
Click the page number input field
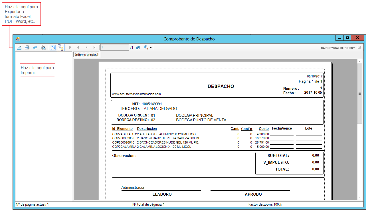tap(114, 48)
